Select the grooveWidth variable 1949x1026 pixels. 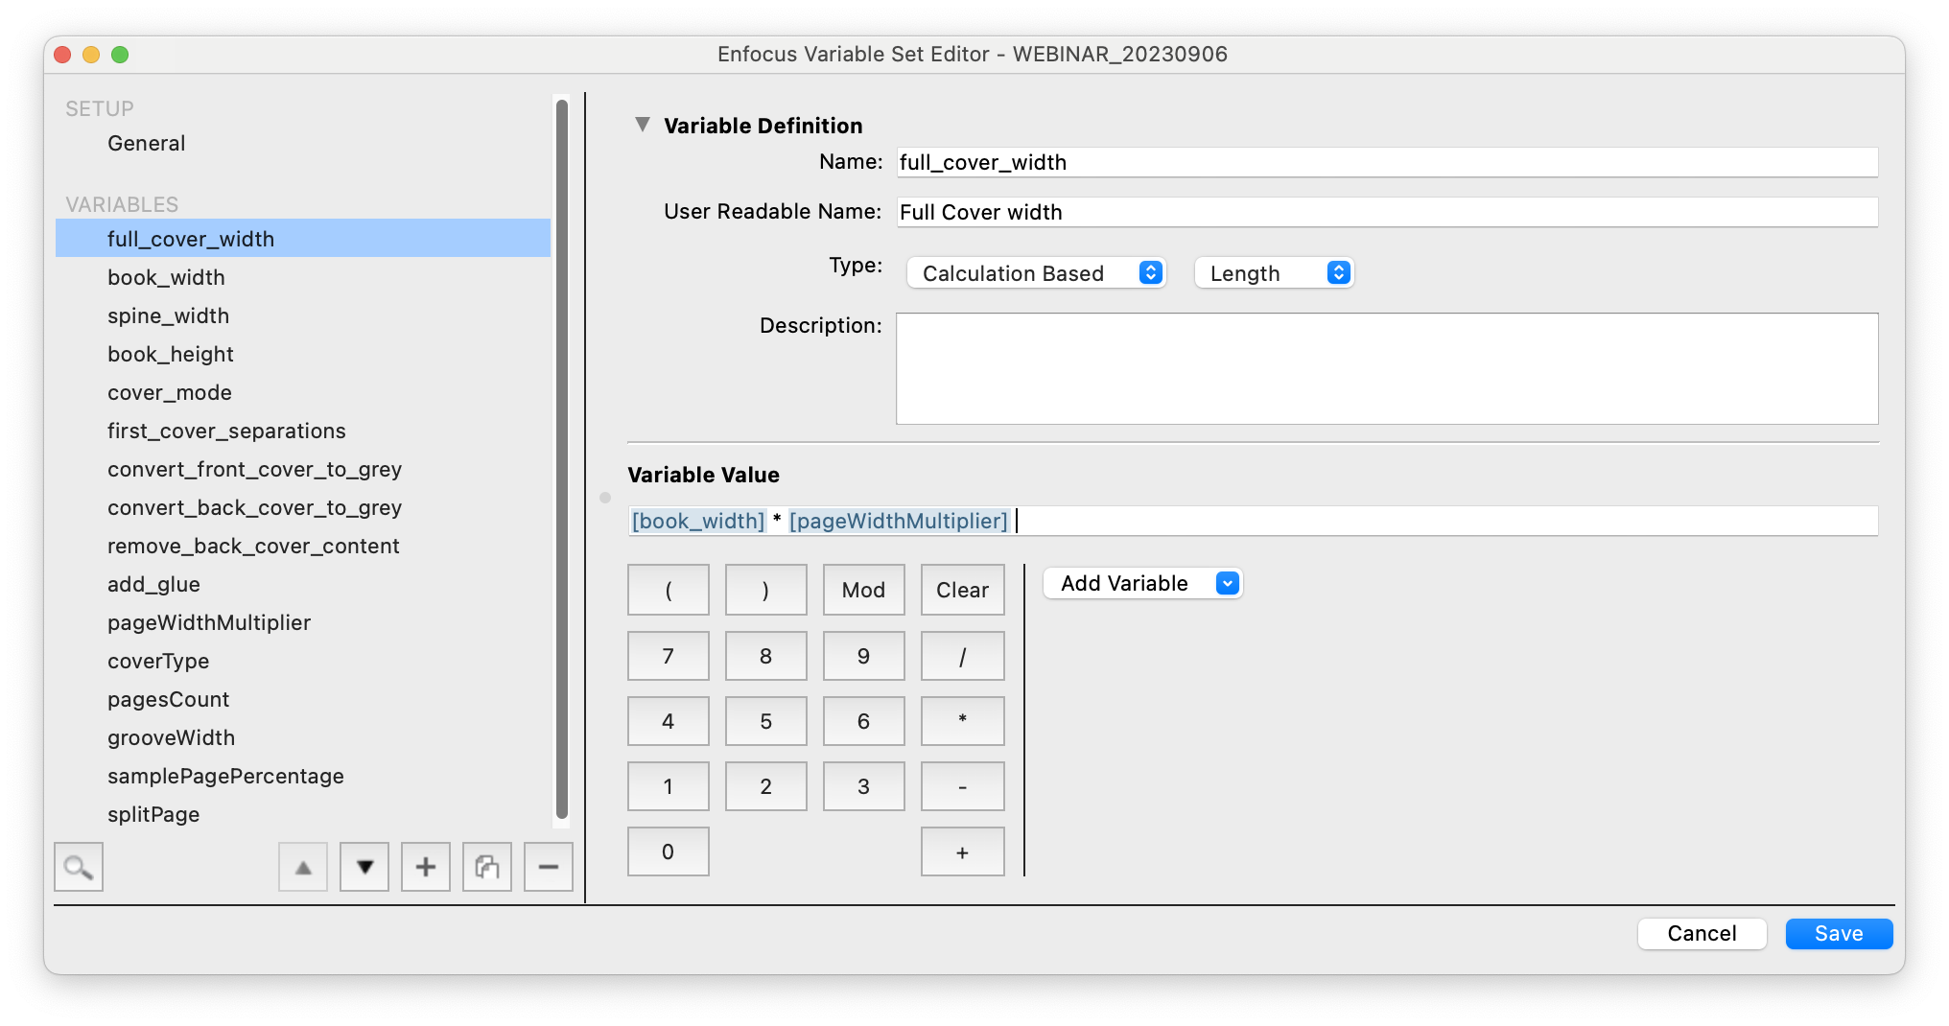pyautogui.click(x=303, y=737)
